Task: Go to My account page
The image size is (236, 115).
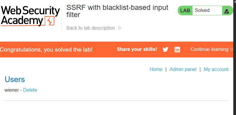Action: (216, 69)
